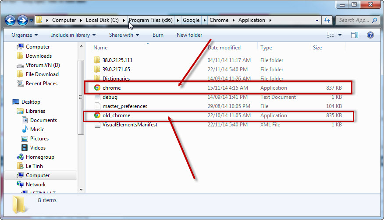Change your view icon button
384x220 pixels.
[331, 35]
